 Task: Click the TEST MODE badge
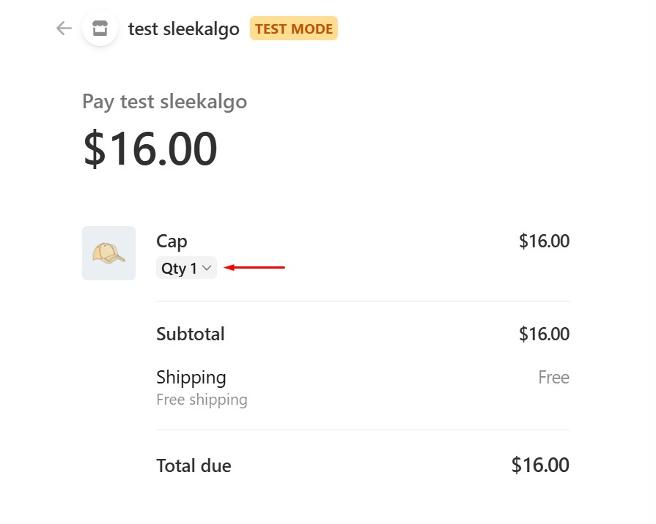[294, 29]
